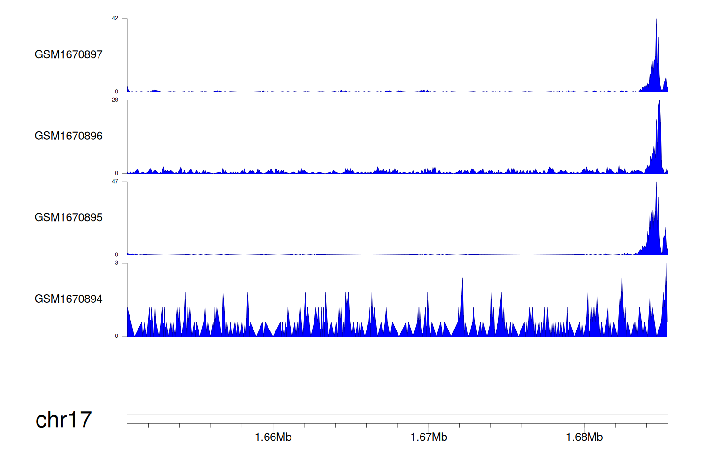Select the 1.67Mb genomic coordinate label
This screenshot has height=460, width=704.
point(429,437)
